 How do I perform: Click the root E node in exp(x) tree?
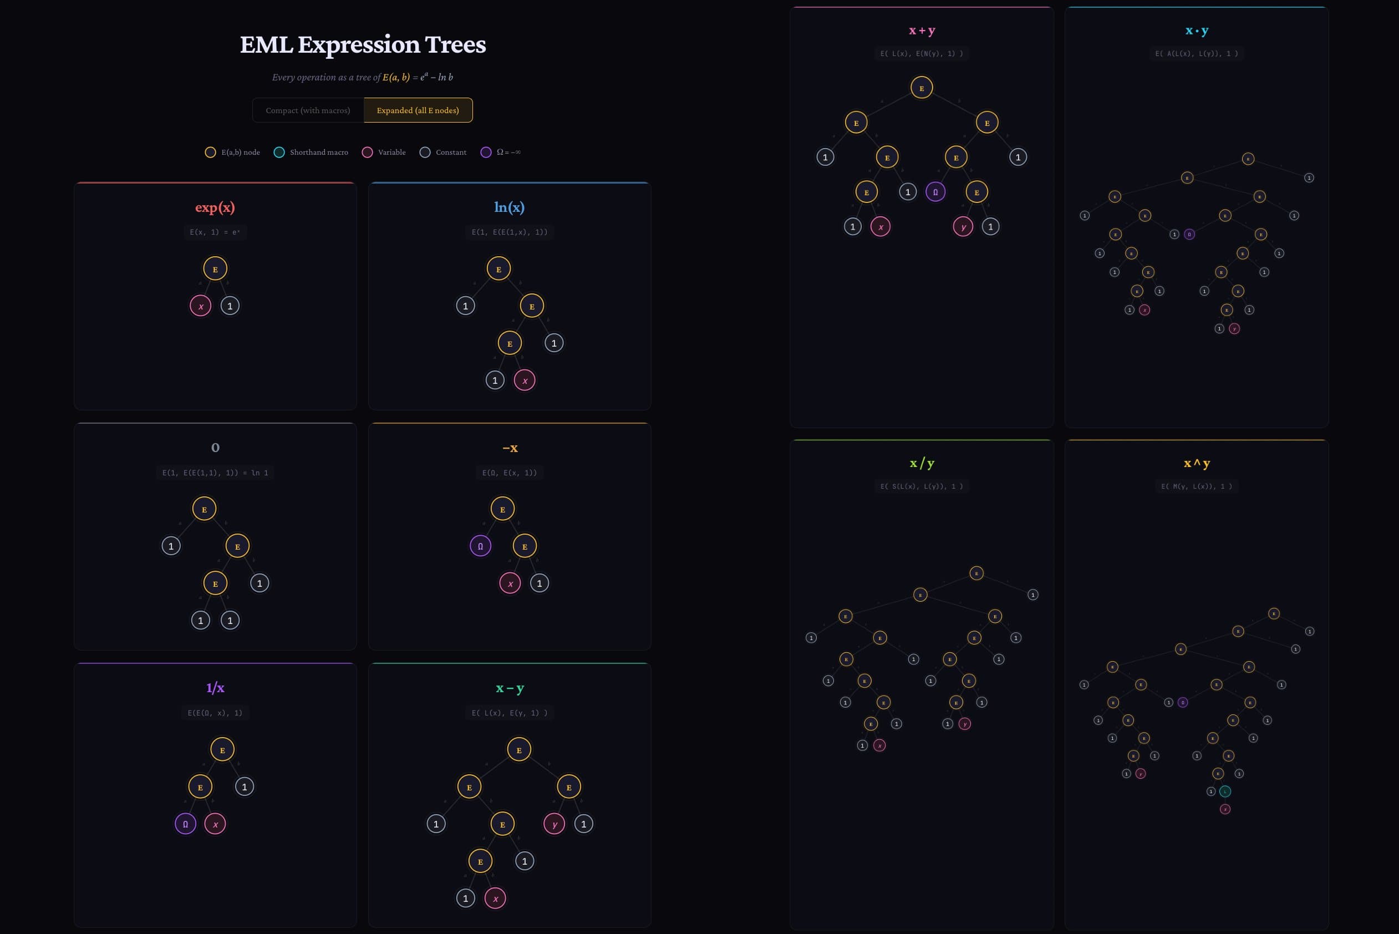(x=215, y=268)
